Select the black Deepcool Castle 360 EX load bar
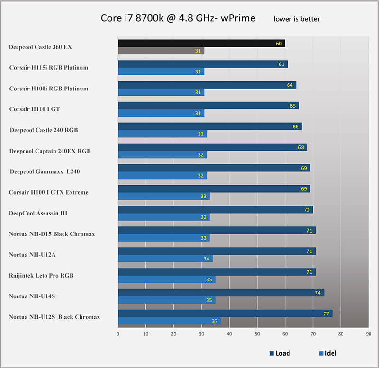The width and height of the screenshot is (379, 368). pos(201,44)
